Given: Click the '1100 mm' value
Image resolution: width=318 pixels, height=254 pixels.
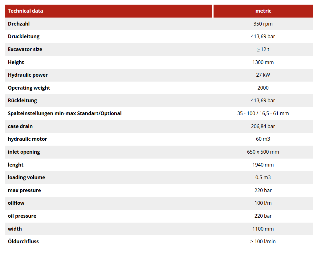Looking at the screenshot, I should (263, 229).
